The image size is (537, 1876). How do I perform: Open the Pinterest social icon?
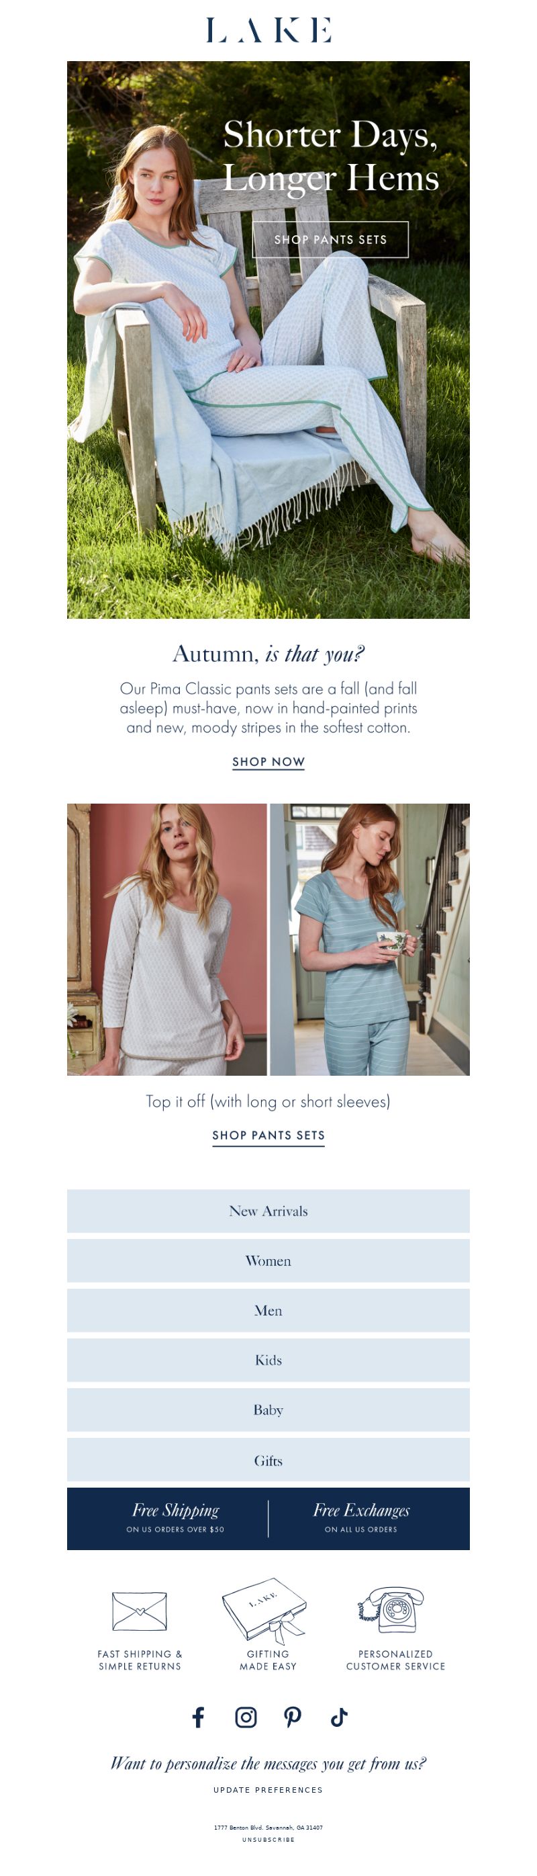(x=293, y=1717)
